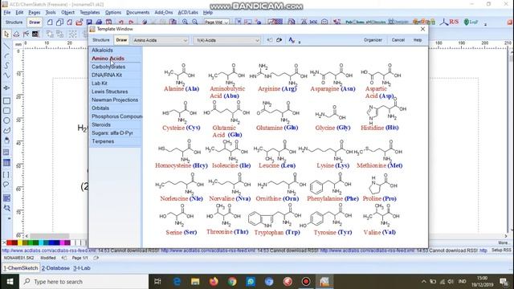514x289 pixels.
Task: Open the 1(4) Acids page dropdown
Action: point(226,40)
